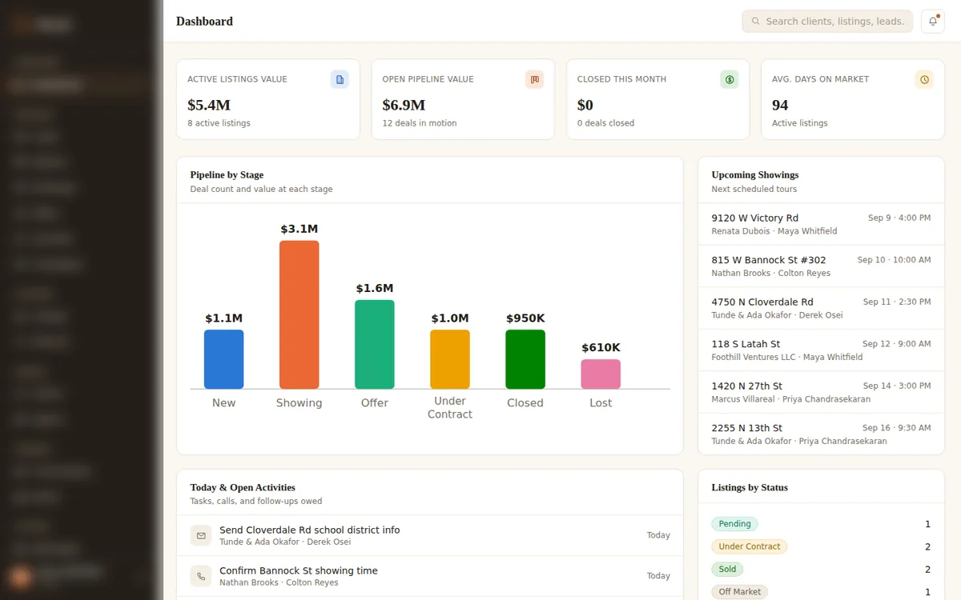The image size is (961, 600).
Task: Click the yellow Under Contract bar
Action: pos(450,359)
